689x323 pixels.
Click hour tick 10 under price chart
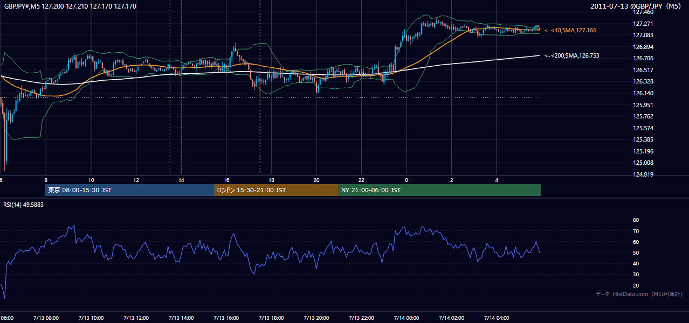pyautogui.click(x=91, y=180)
